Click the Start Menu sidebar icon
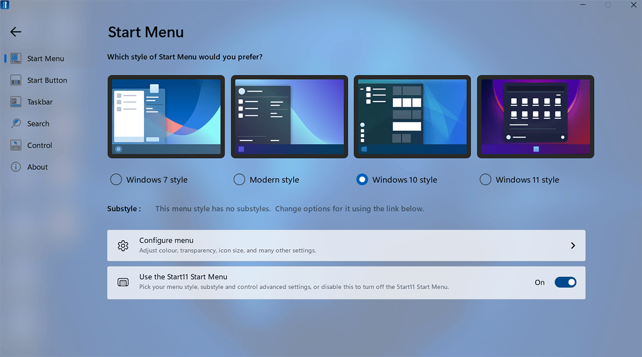 tap(16, 58)
